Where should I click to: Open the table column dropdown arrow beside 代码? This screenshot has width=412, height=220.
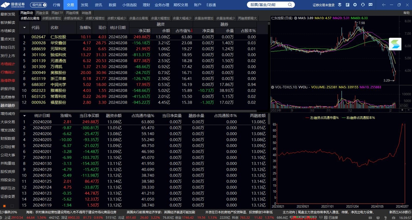24,27
